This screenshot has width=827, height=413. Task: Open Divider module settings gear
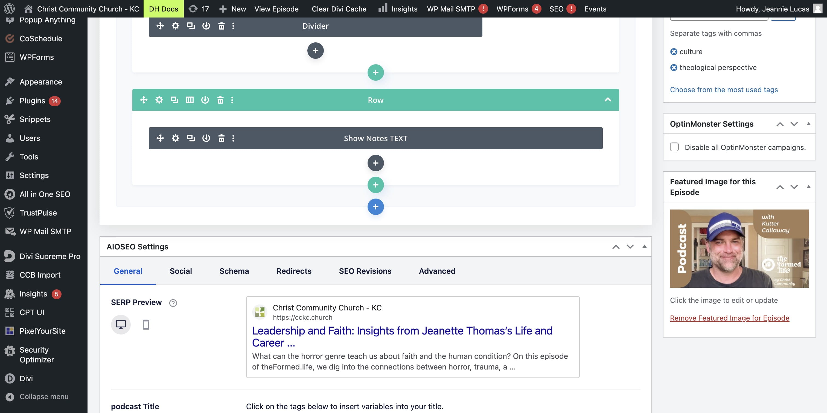pos(175,26)
